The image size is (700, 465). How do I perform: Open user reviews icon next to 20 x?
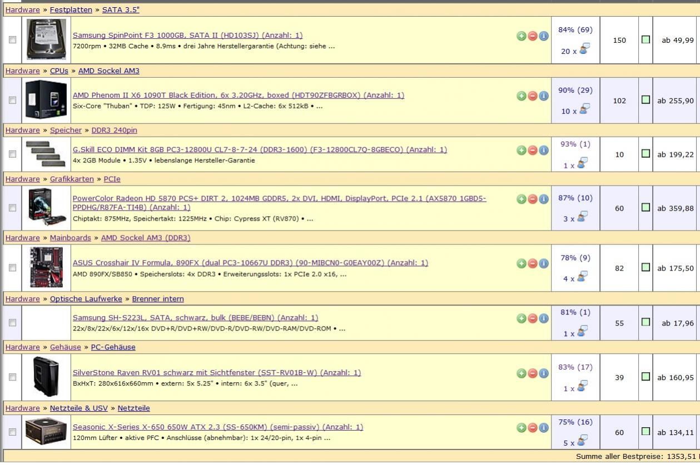coord(584,49)
